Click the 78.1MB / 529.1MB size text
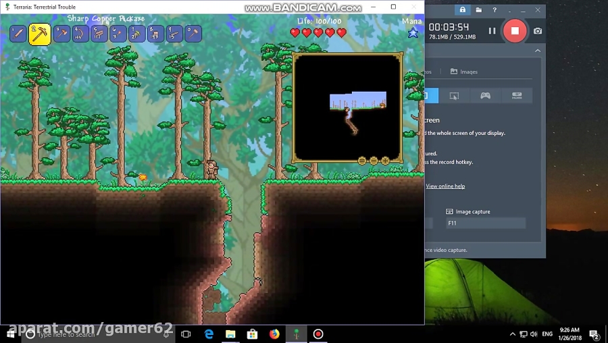608x343 pixels. click(x=452, y=37)
